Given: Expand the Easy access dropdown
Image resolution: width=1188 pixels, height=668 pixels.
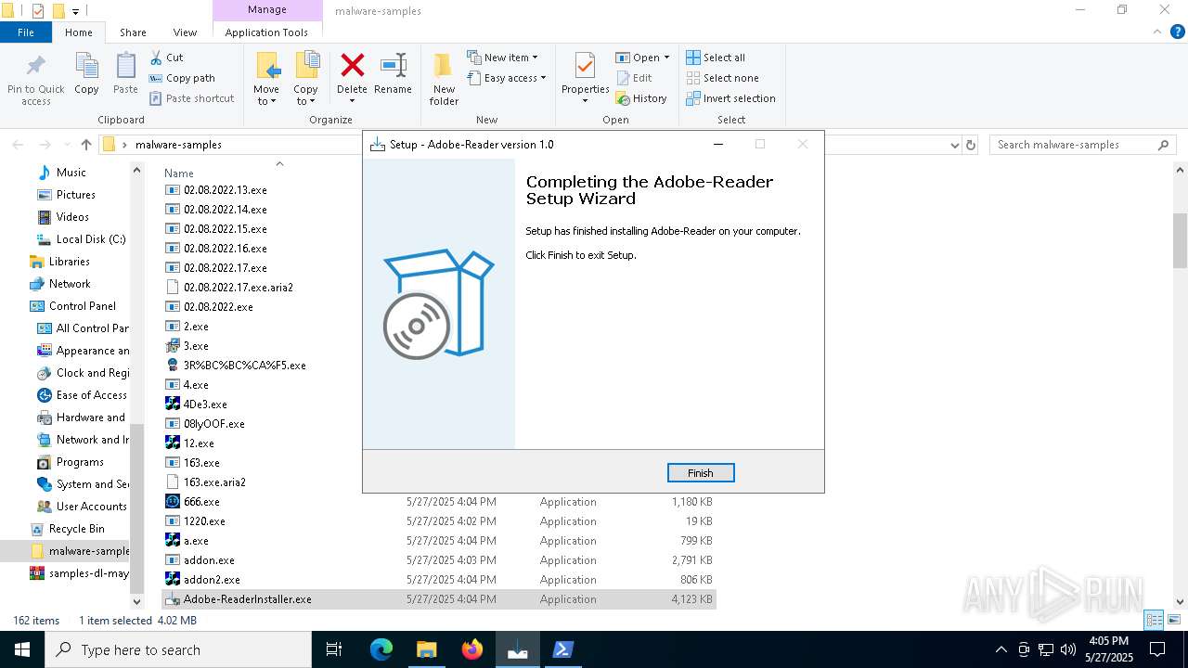Looking at the screenshot, I should click(507, 78).
